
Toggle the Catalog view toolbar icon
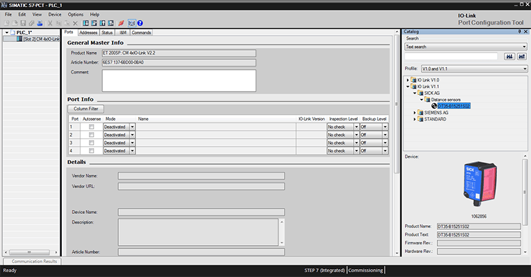131,23
